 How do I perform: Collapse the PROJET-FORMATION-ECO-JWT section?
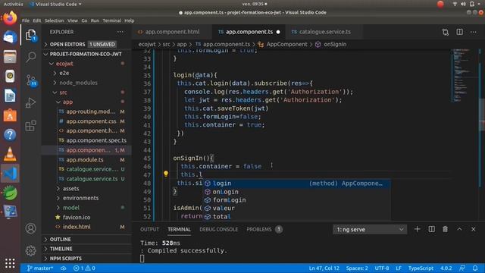coord(86,54)
